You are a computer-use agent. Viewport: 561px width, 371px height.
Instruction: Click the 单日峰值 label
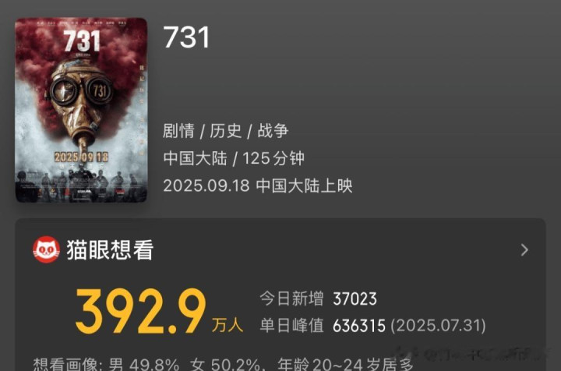pos(291,326)
